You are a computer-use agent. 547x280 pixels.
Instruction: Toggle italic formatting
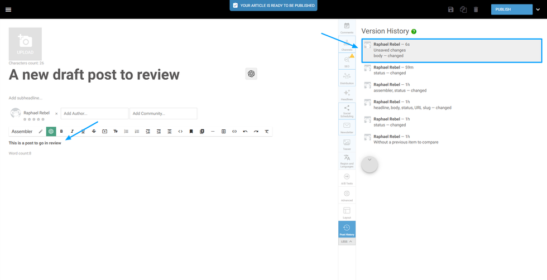tap(72, 132)
